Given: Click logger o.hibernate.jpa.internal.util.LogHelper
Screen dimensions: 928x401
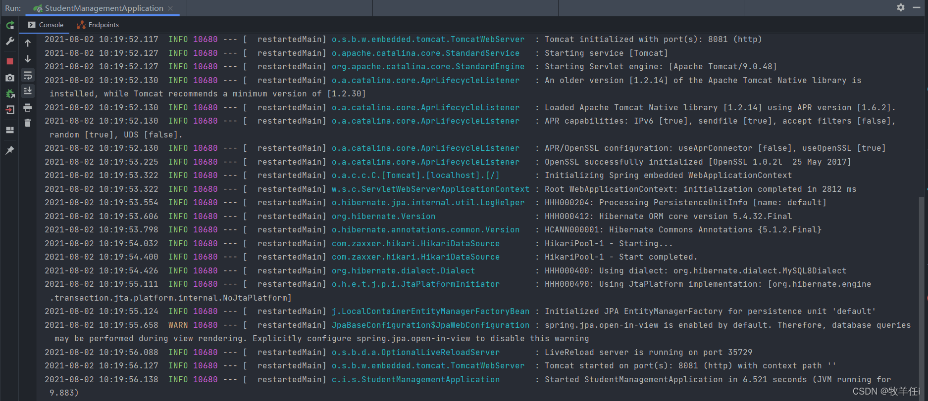Looking at the screenshot, I should coord(428,202).
